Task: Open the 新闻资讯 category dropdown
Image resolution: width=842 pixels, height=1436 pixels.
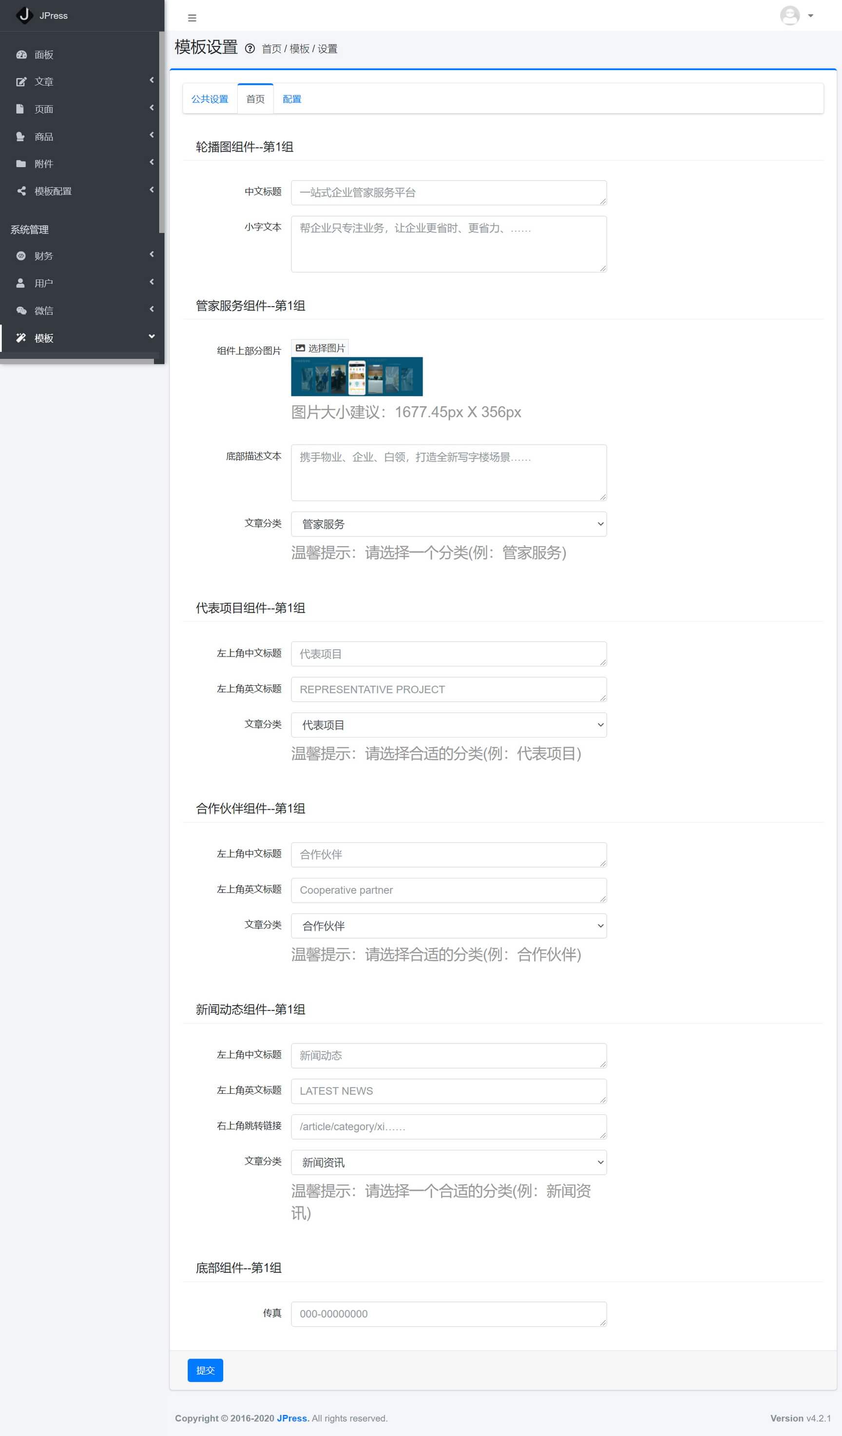Action: tap(449, 1163)
